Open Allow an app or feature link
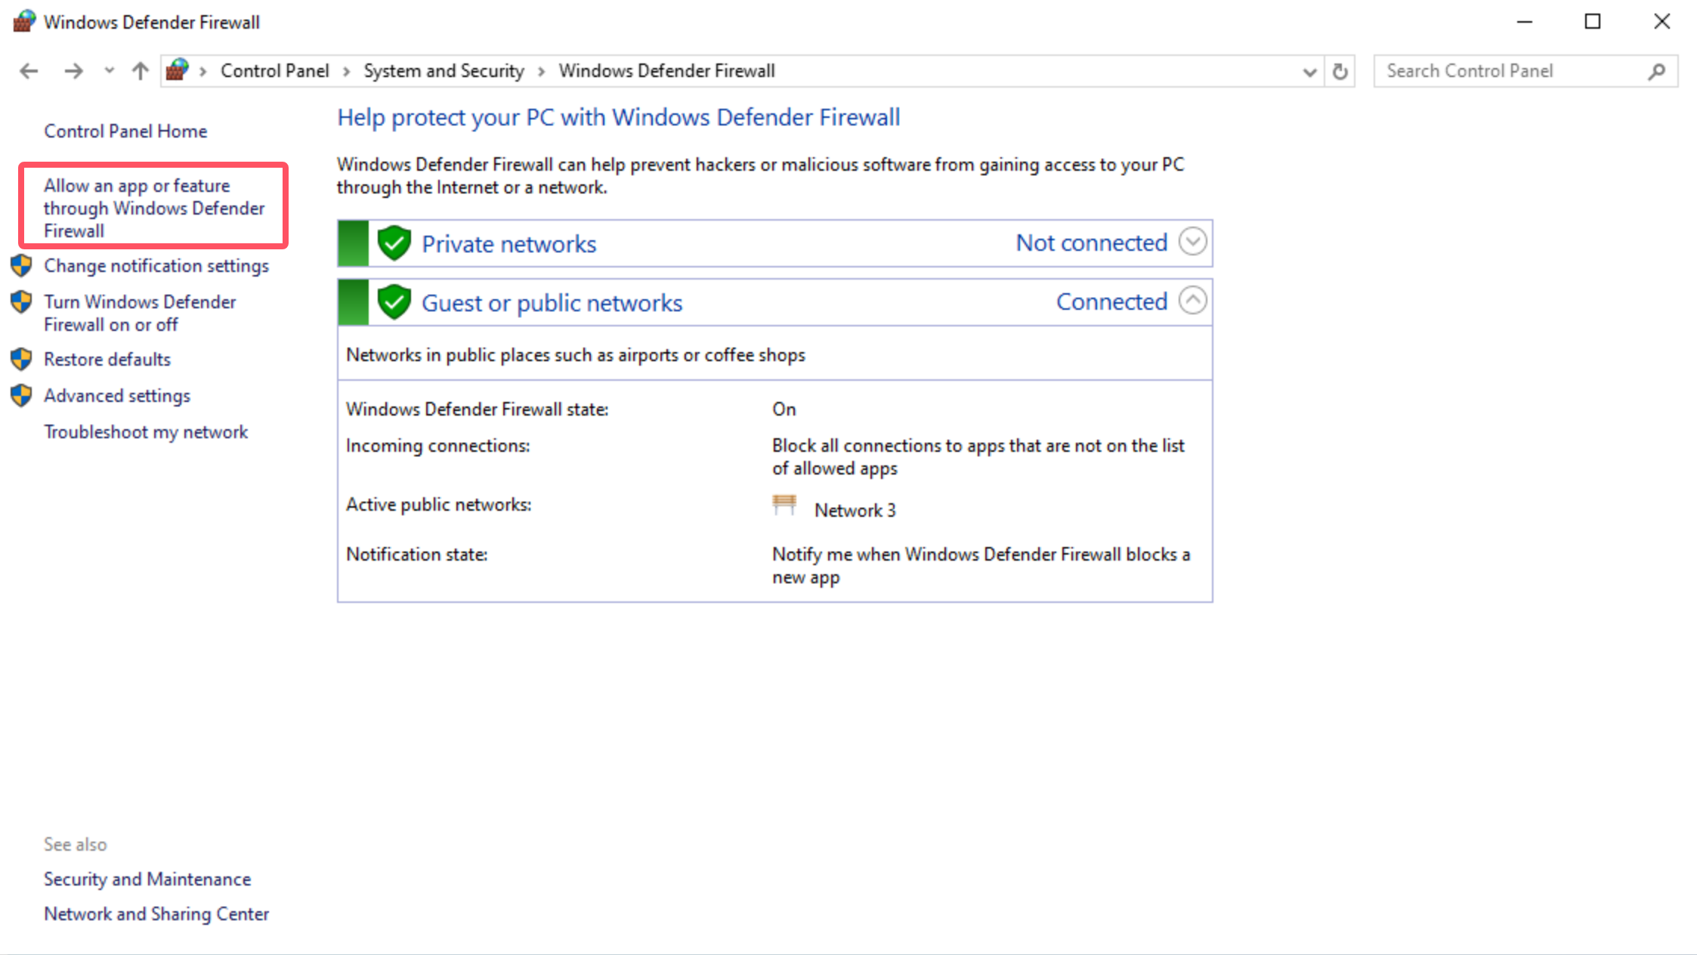The image size is (1697, 955). [153, 208]
